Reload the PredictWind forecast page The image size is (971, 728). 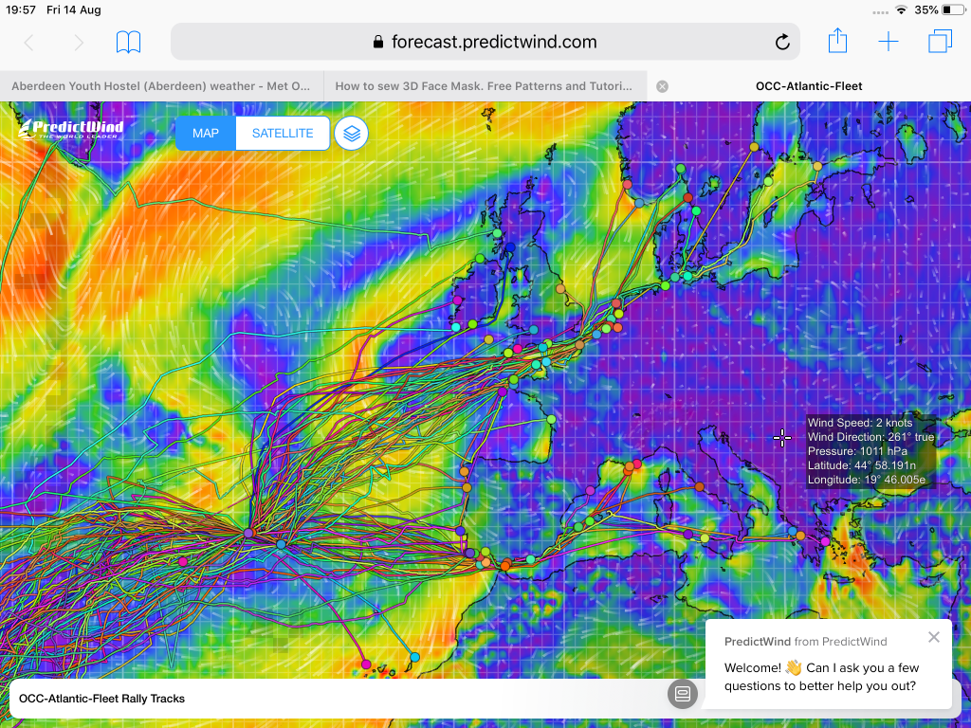782,42
